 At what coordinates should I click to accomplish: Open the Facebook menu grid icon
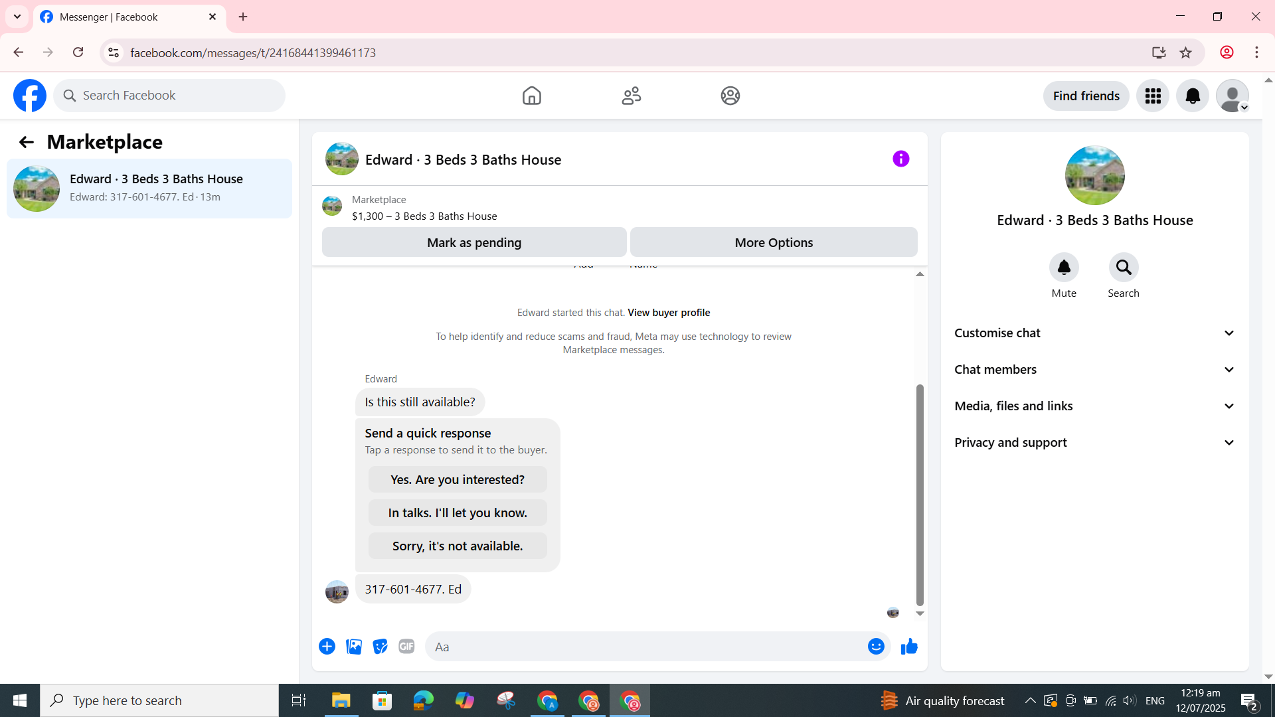pyautogui.click(x=1153, y=96)
